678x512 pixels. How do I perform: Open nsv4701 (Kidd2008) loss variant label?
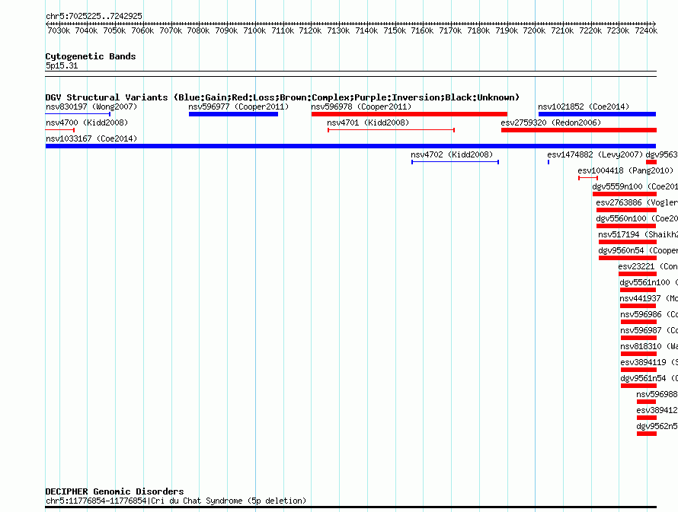(x=368, y=122)
